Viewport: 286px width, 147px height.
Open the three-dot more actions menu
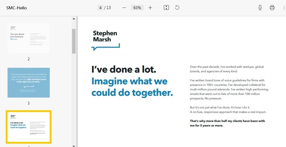pos(284,8)
